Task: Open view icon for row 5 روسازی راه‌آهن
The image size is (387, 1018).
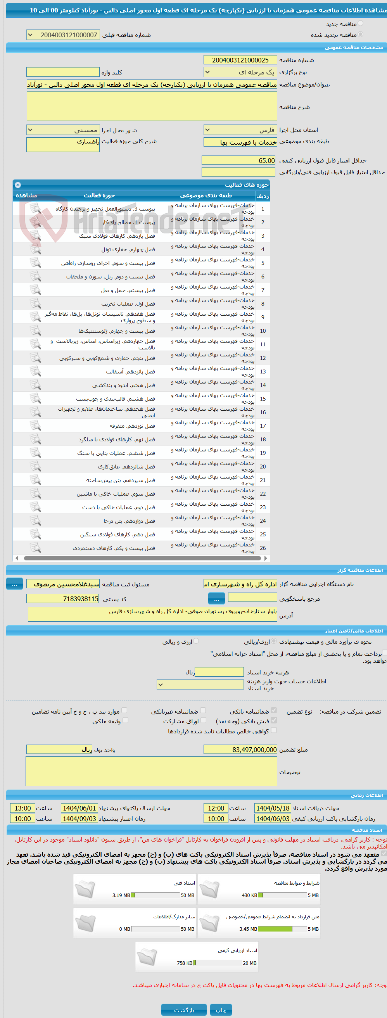Action: click(x=35, y=263)
